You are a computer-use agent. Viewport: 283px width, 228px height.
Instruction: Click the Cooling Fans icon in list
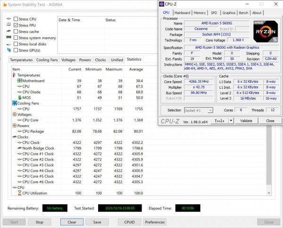point(14,103)
